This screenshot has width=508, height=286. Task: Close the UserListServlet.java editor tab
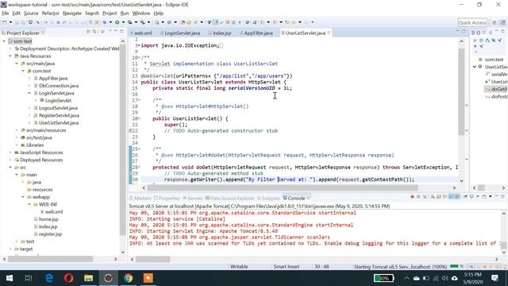pos(329,33)
